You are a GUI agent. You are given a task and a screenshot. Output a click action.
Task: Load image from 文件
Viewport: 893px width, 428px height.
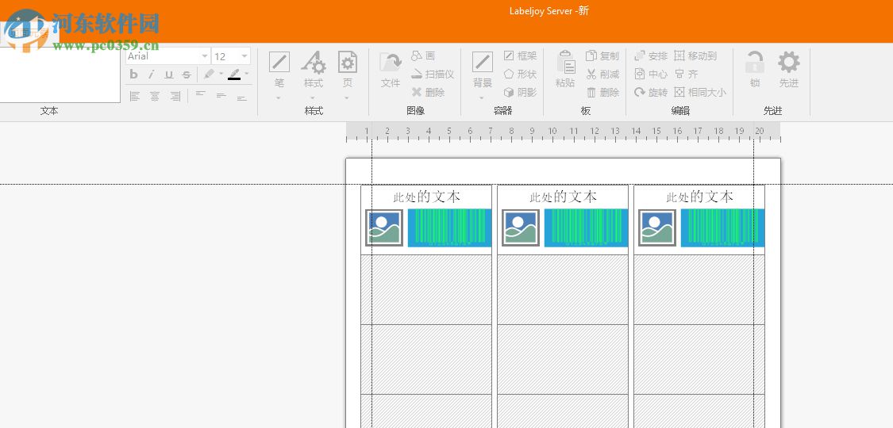[x=391, y=70]
